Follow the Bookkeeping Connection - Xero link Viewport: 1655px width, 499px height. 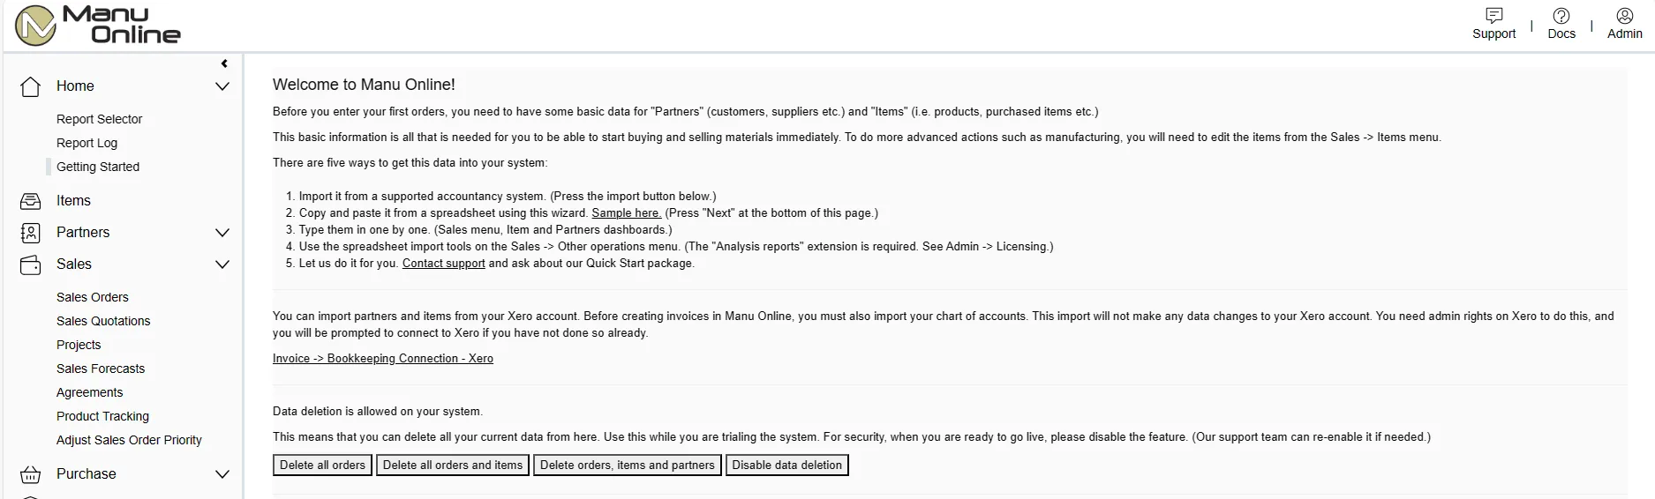tap(383, 358)
